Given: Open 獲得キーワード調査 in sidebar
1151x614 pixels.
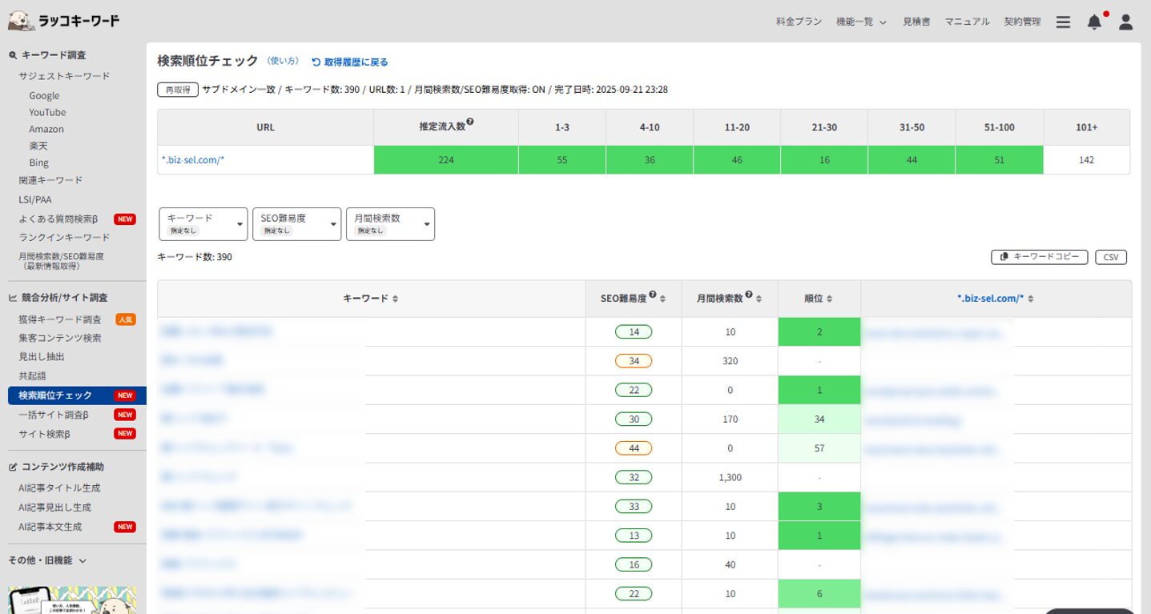Looking at the screenshot, I should click(60, 319).
